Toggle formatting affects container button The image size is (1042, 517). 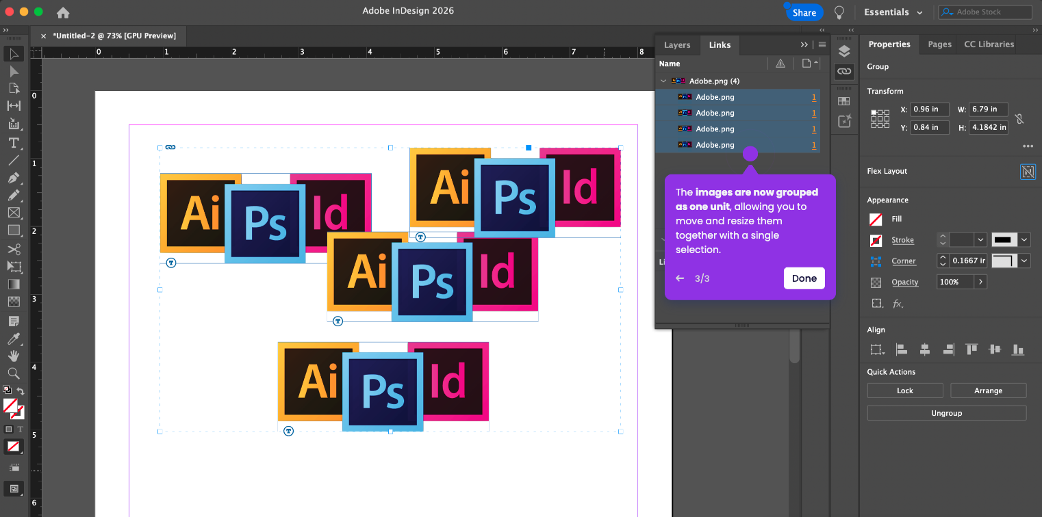[9, 429]
